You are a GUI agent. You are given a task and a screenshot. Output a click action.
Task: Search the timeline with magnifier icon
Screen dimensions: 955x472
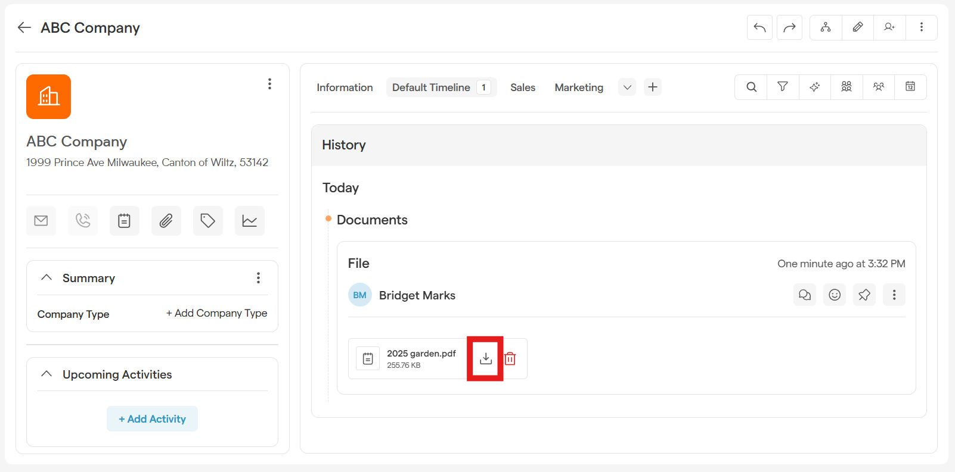[751, 87]
